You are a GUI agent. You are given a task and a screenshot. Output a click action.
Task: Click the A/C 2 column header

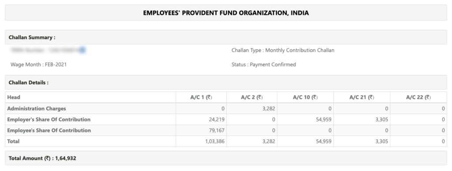[252, 97]
